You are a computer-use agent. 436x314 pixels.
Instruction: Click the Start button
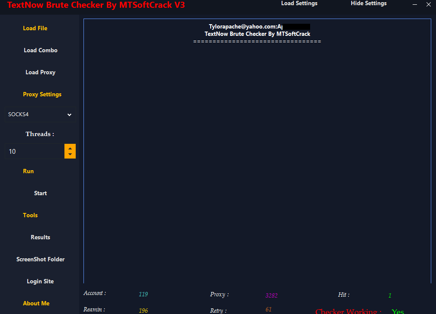click(x=40, y=193)
